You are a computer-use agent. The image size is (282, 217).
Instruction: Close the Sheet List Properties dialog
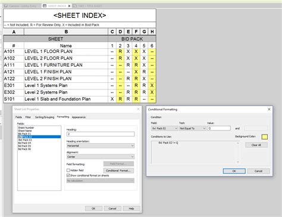pyautogui.click(x=138, y=109)
